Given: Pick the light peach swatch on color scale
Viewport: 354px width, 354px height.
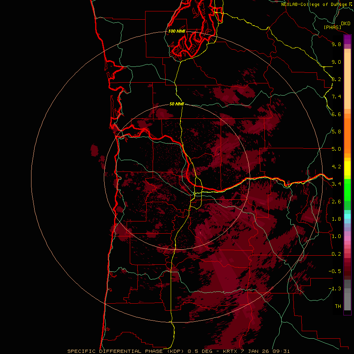Looking at the screenshot, I should coord(347,81).
